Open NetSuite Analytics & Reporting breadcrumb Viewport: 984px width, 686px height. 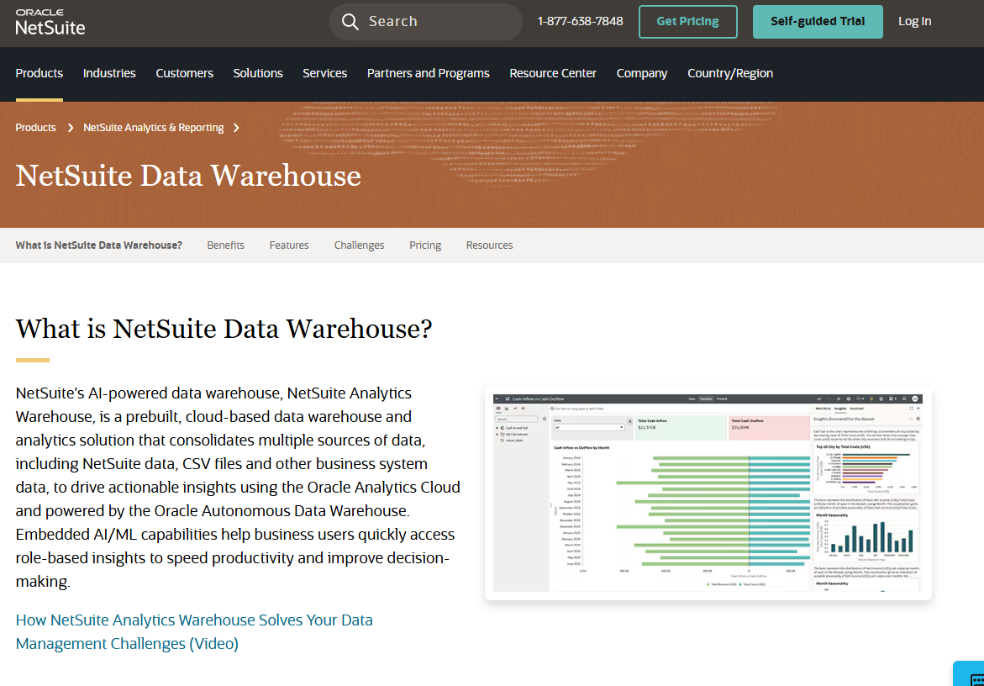click(x=153, y=128)
